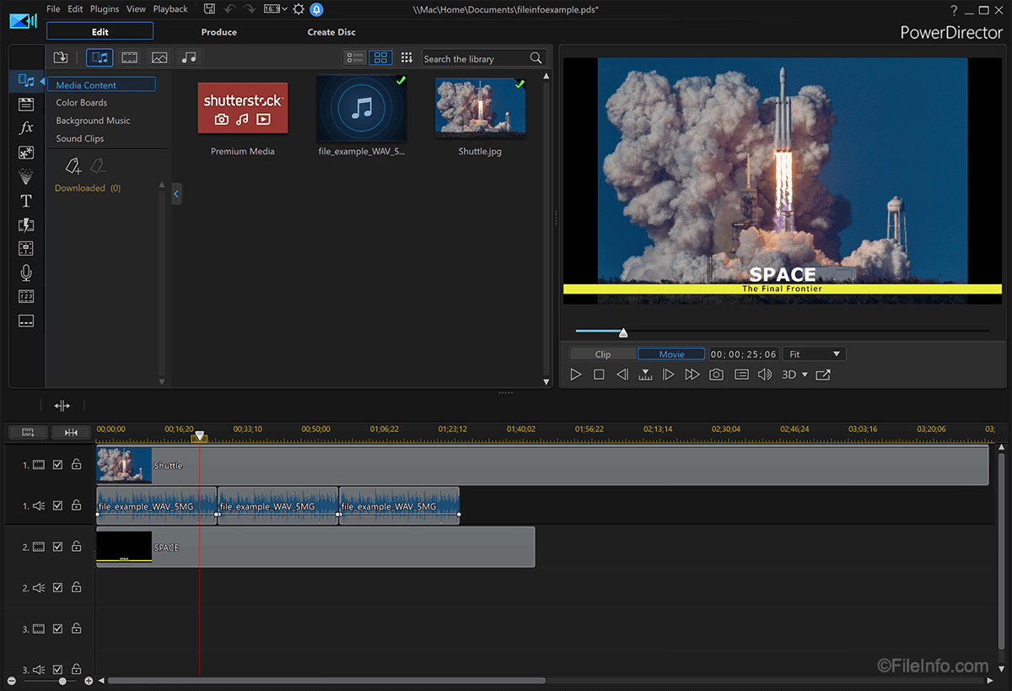Disable video track 1 checkbox
1012x691 pixels.
[x=58, y=465]
